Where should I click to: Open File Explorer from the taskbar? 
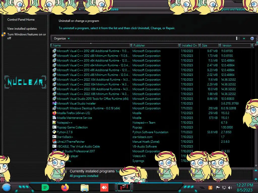tap(85, 188)
